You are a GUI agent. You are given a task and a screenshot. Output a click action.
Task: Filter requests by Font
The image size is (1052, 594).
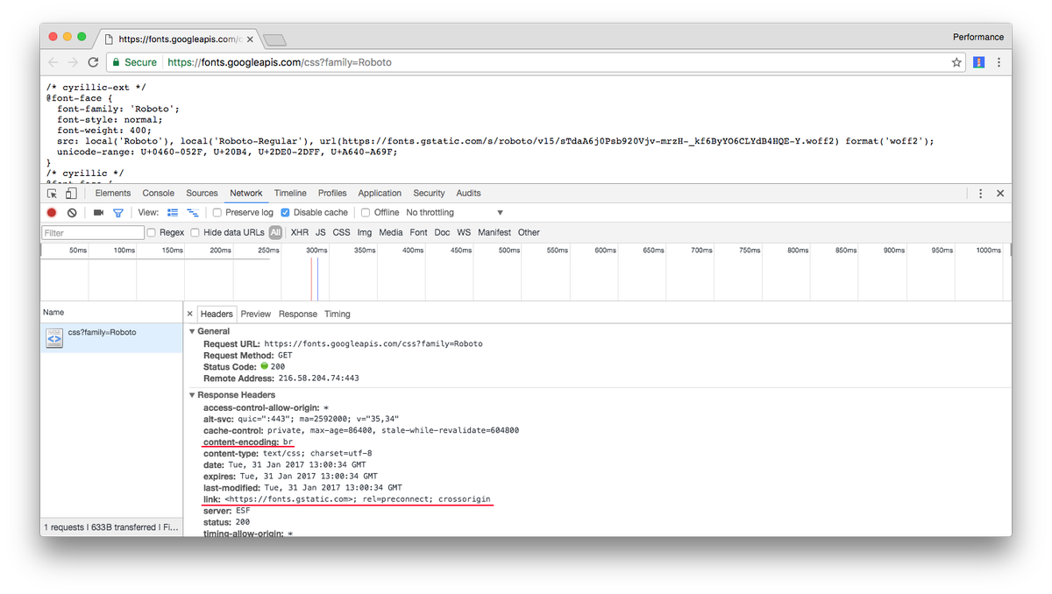coord(419,233)
